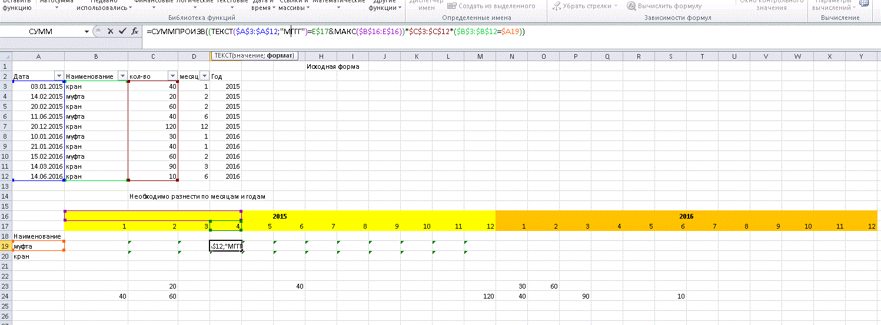
Task: Select row 24 header
Action: (x=6, y=296)
